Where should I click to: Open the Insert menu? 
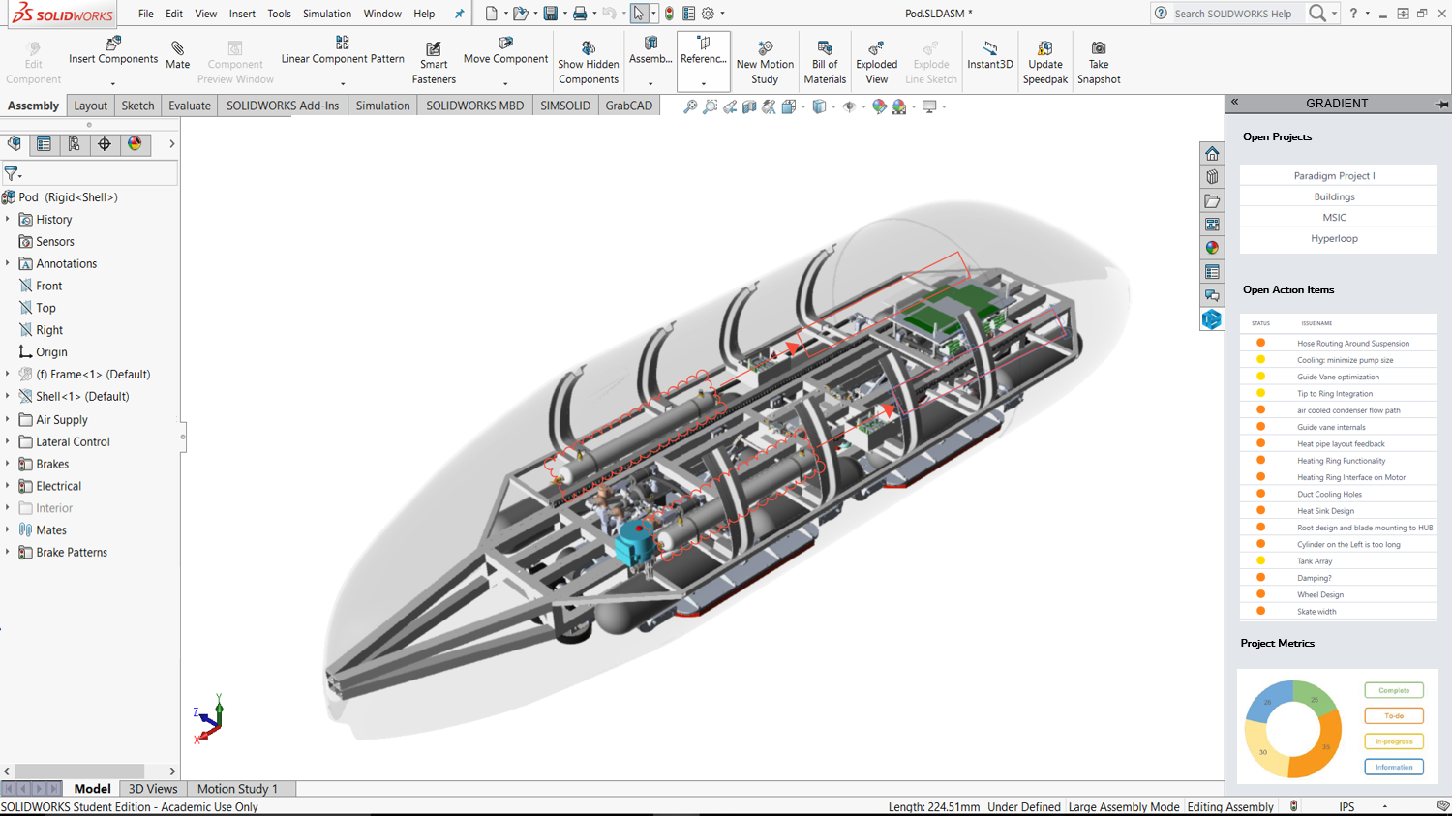[242, 14]
